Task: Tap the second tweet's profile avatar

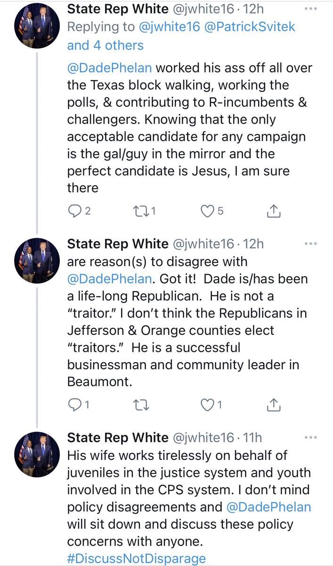Action: click(x=37, y=262)
